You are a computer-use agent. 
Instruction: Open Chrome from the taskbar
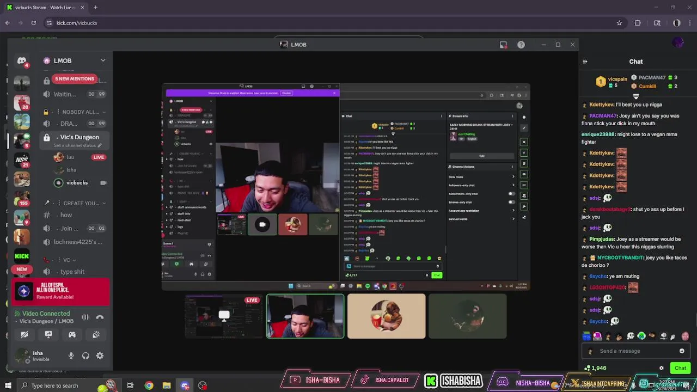pyautogui.click(x=149, y=385)
